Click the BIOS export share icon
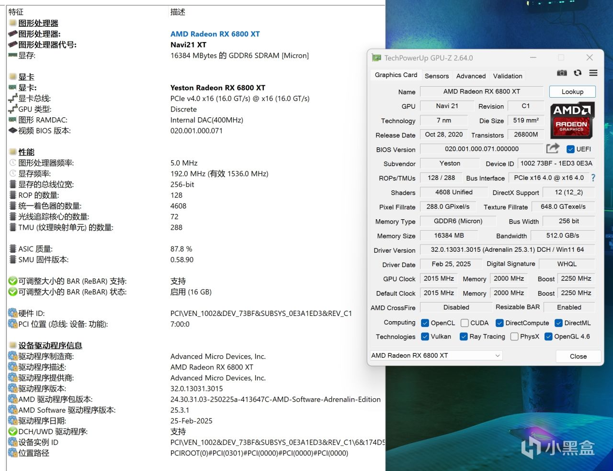Viewport: 613px width, 471px height. [553, 148]
